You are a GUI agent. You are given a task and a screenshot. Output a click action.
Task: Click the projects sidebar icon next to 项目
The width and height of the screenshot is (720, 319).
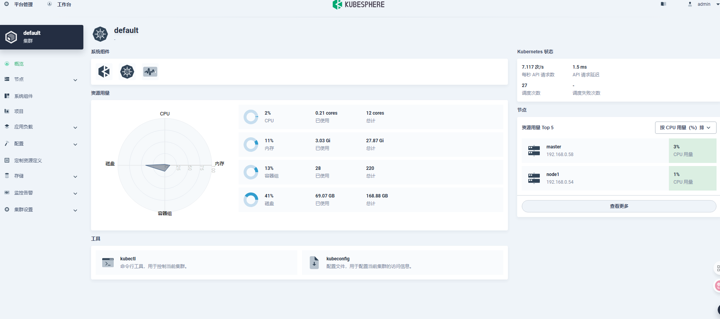click(7, 111)
